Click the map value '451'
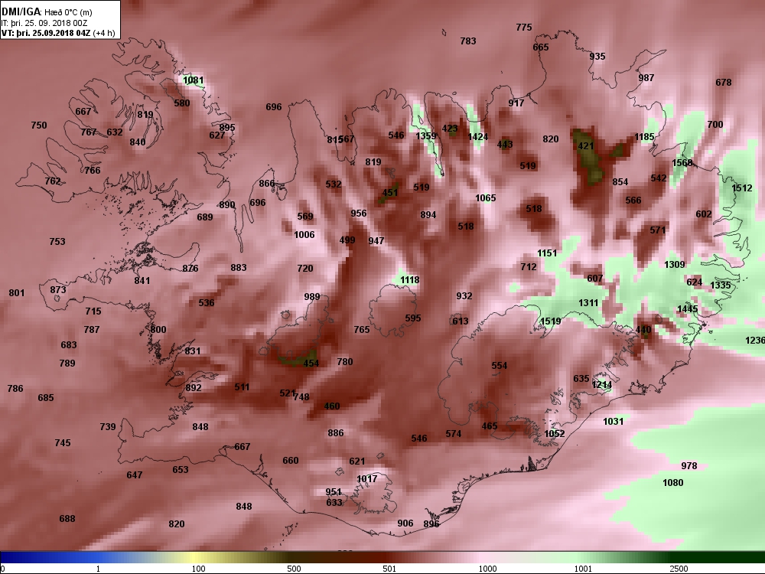The height and width of the screenshot is (574, 765). [x=390, y=193]
